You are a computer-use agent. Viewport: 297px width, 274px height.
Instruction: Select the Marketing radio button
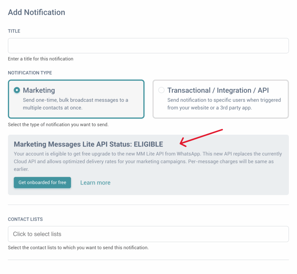17,90
